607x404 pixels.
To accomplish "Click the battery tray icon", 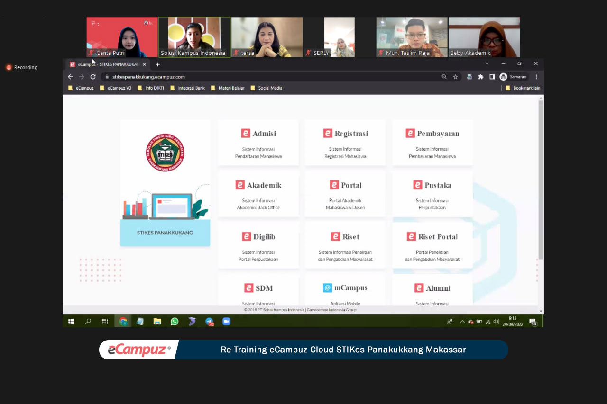I will click(x=479, y=321).
